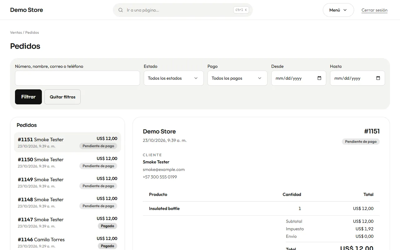Image resolution: width=400 pixels, height=250 pixels.
Task: Select order #1147 Smoke Tester
Action: [x=67, y=222]
